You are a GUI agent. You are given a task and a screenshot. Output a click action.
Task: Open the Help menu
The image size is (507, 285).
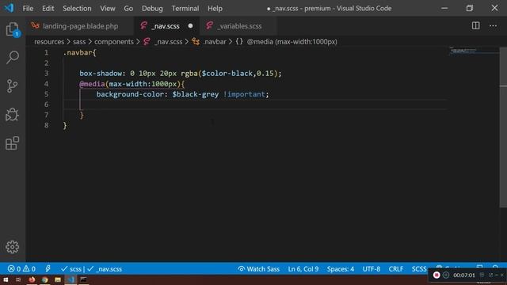tap(215, 9)
